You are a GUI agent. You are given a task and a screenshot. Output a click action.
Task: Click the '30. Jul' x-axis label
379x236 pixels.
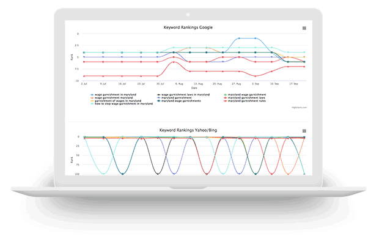[x=160, y=84]
